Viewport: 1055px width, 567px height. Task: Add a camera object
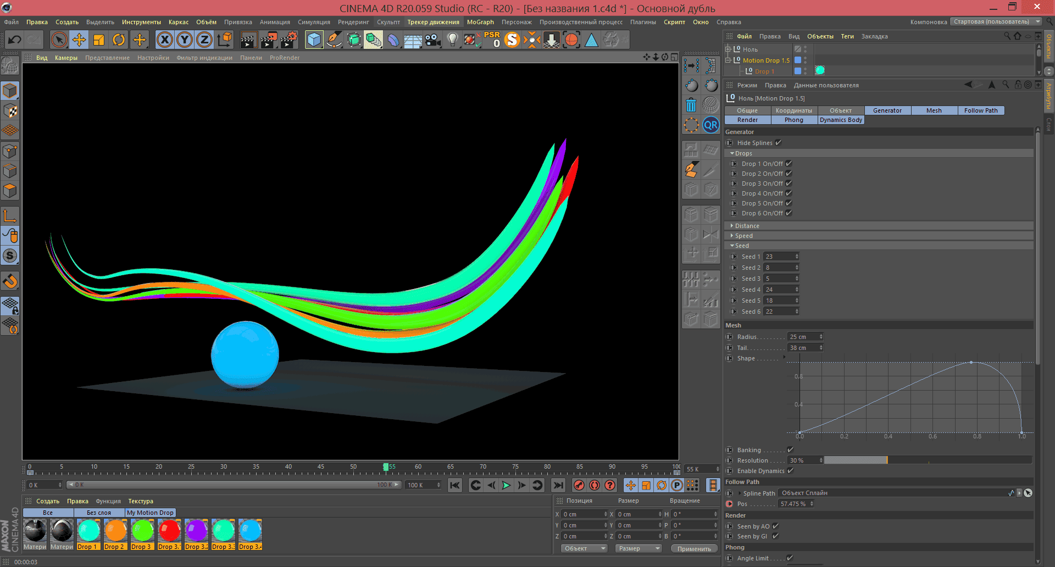coord(433,40)
